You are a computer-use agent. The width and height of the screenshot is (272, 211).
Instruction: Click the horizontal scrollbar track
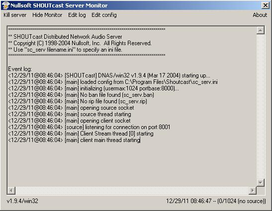(132, 191)
